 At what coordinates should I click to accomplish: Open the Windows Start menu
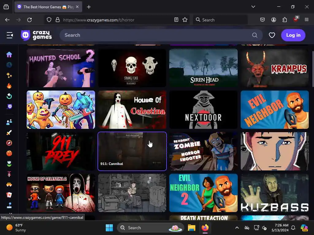pyautogui.click(x=109, y=228)
